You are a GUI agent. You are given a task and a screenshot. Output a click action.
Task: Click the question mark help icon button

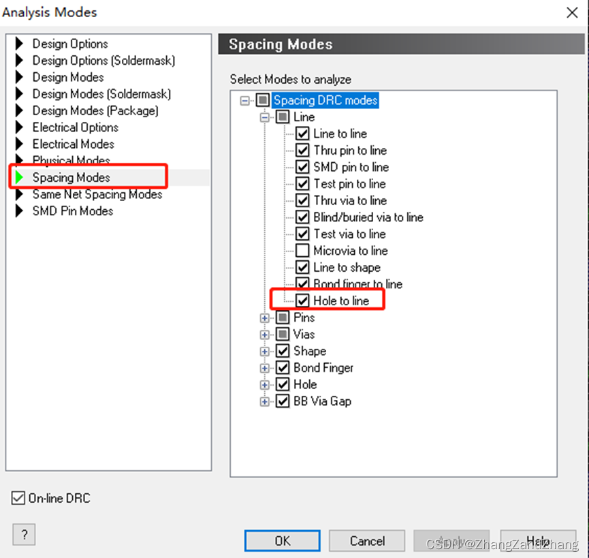click(x=24, y=535)
